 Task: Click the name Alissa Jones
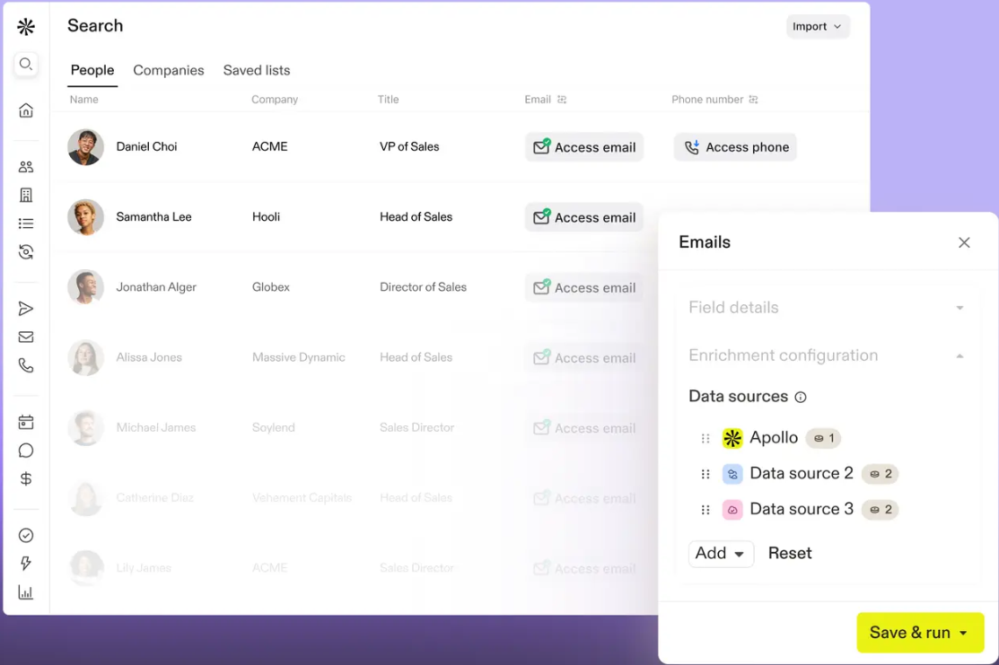tap(148, 357)
